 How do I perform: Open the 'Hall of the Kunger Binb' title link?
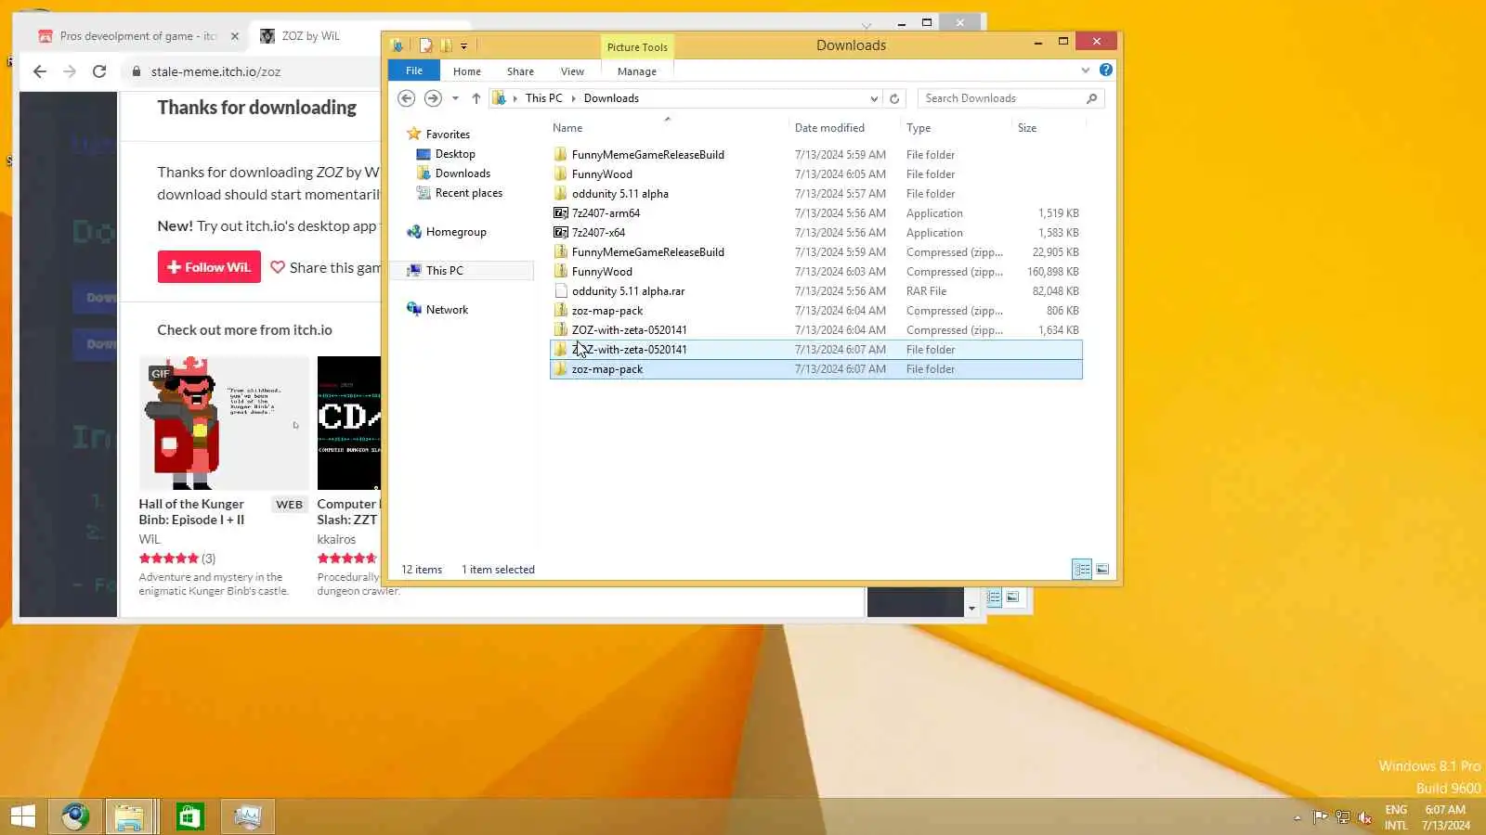pyautogui.click(x=191, y=512)
